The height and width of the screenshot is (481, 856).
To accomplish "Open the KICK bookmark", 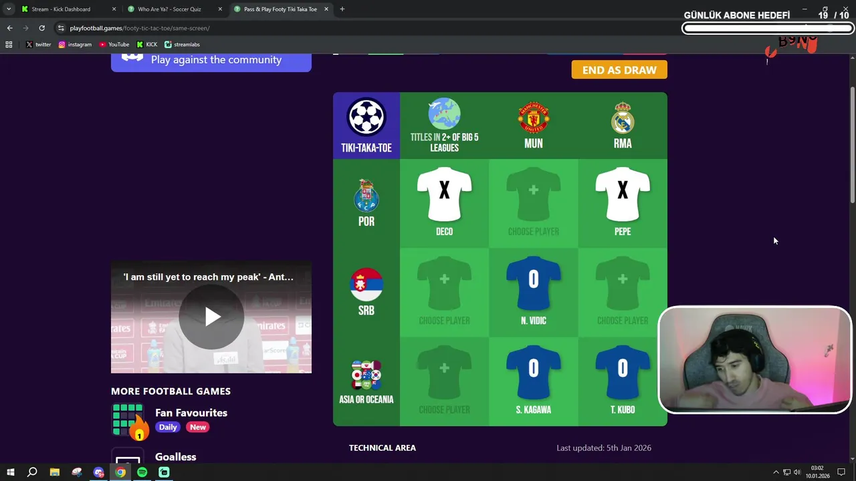I will tap(147, 45).
